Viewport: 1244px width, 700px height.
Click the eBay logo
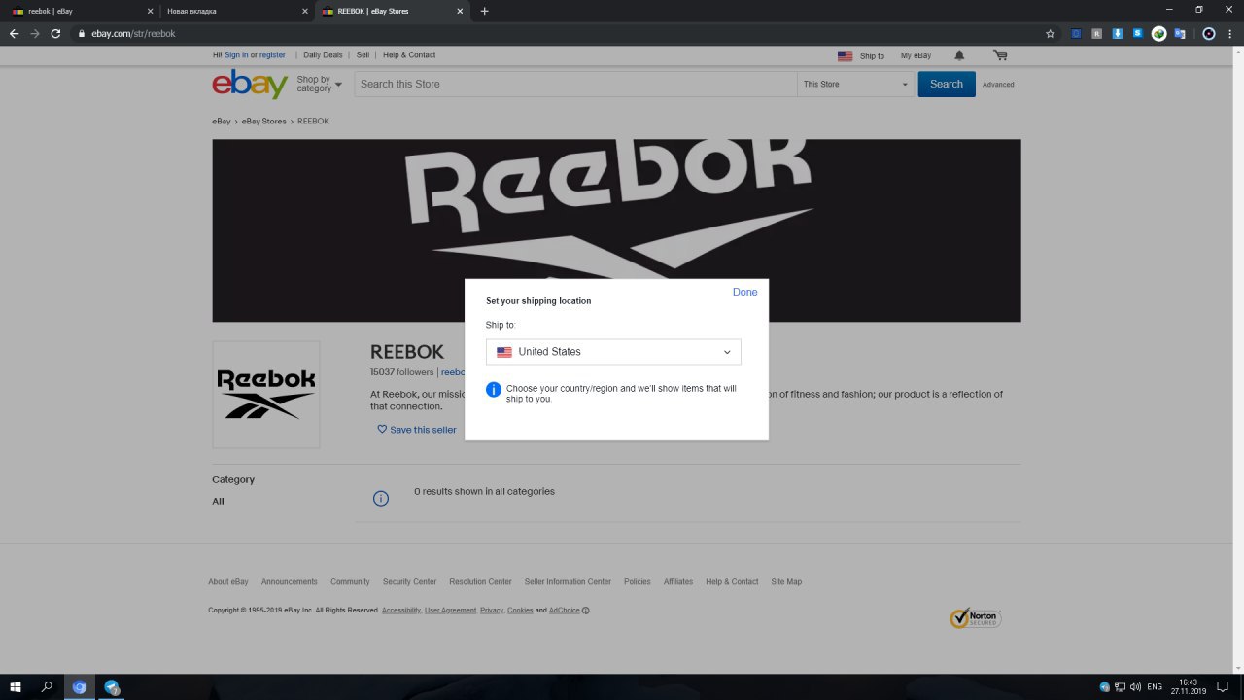[x=250, y=85]
